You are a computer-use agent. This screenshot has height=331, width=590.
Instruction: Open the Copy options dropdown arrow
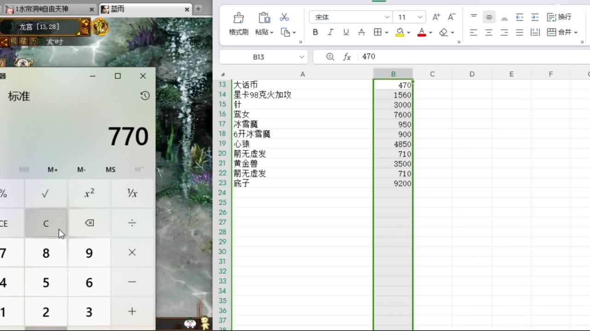click(294, 33)
